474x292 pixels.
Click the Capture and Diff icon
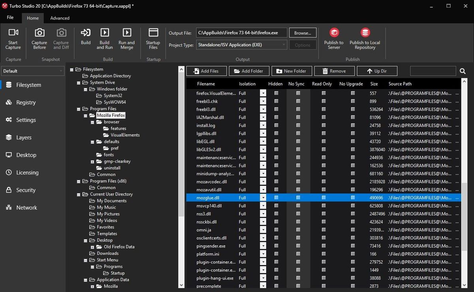pos(61,36)
